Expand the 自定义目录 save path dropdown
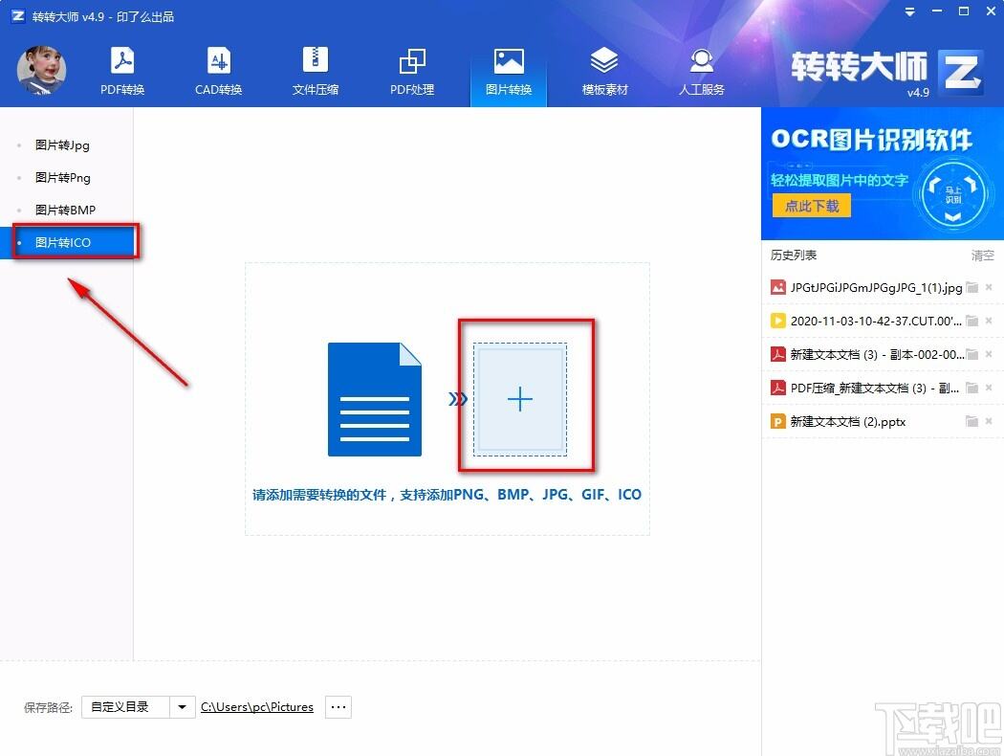The image size is (1004, 756). point(183,707)
